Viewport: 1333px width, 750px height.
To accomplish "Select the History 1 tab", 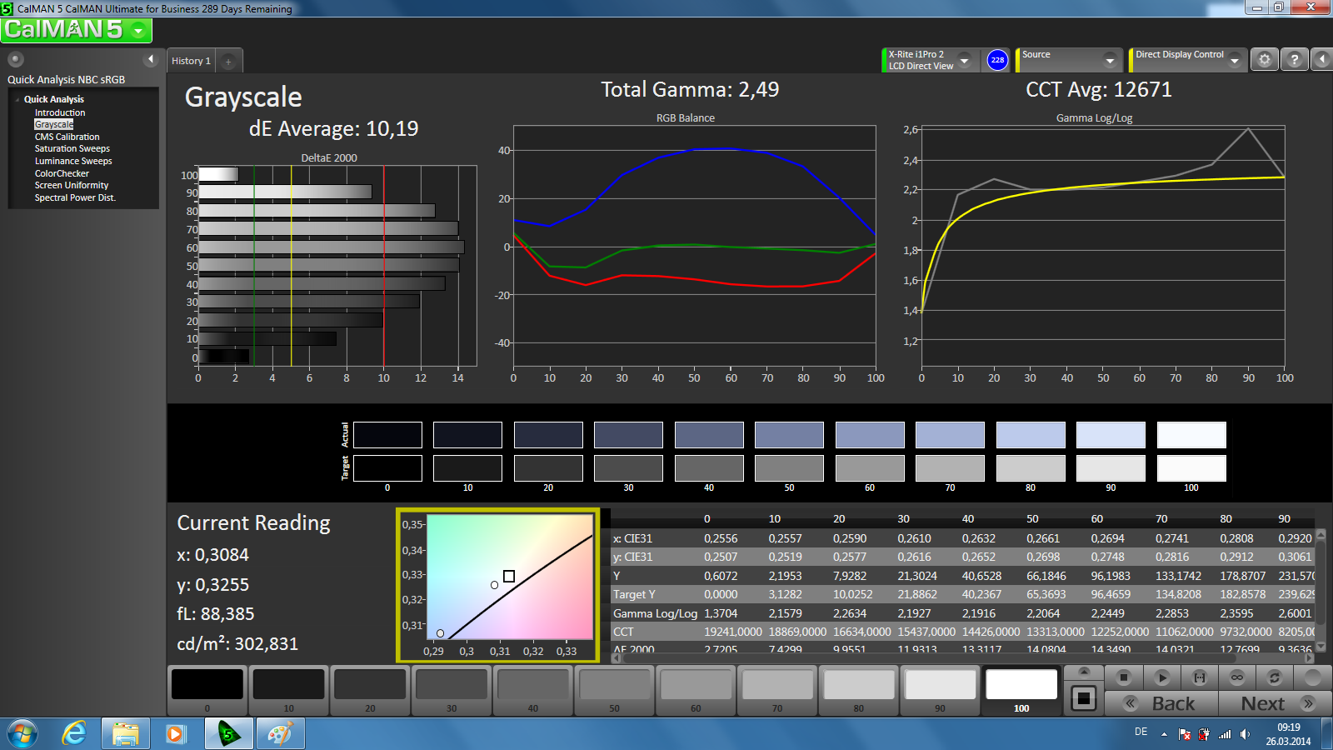I will [191, 61].
